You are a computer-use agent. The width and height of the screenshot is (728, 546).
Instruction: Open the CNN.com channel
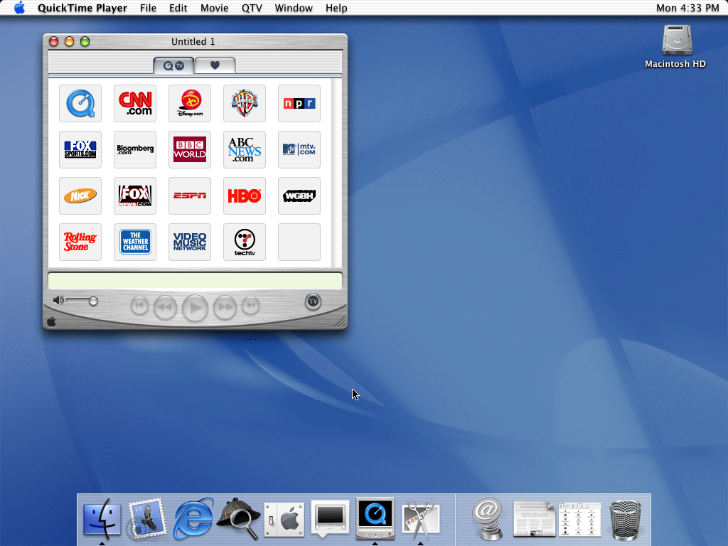pos(135,104)
